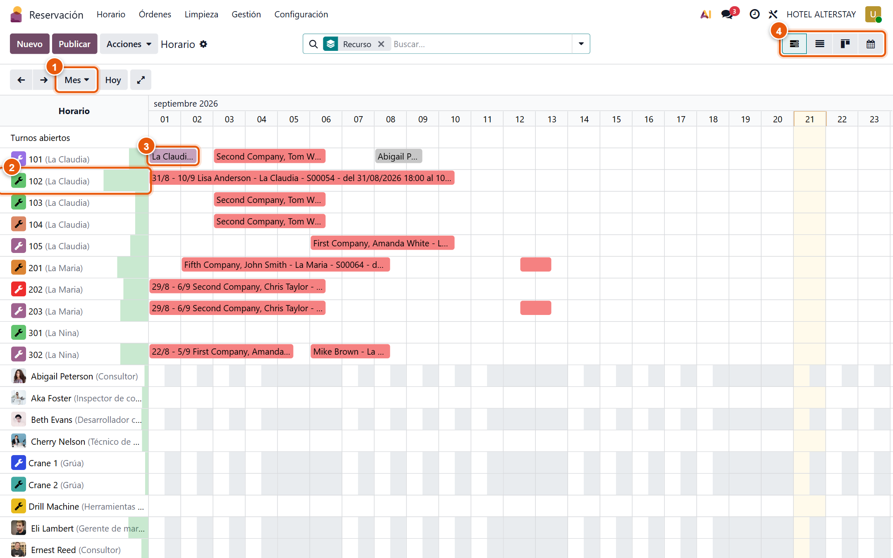Viewport: 893px width, 558px height.
Task: Click in the Buscar search field
Action: [482, 44]
